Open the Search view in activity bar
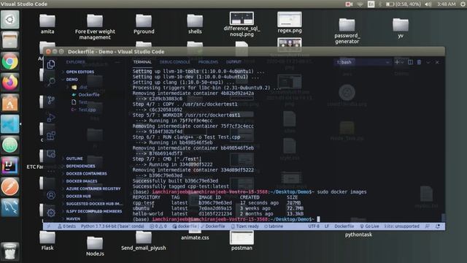467x263 pixels. click(x=51, y=81)
